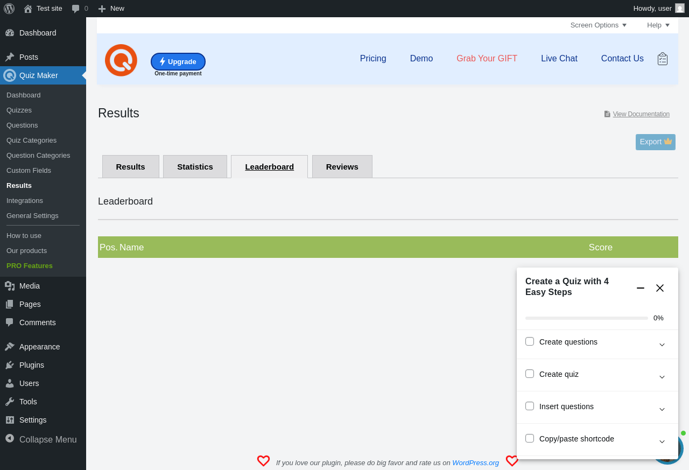Expand the Create quiz step
The width and height of the screenshot is (689, 470).
tap(662, 377)
